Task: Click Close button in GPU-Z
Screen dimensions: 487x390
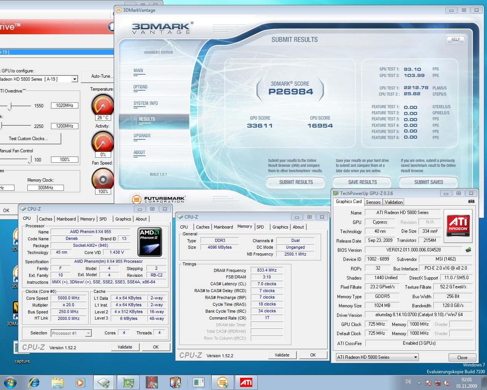Action: [462, 357]
